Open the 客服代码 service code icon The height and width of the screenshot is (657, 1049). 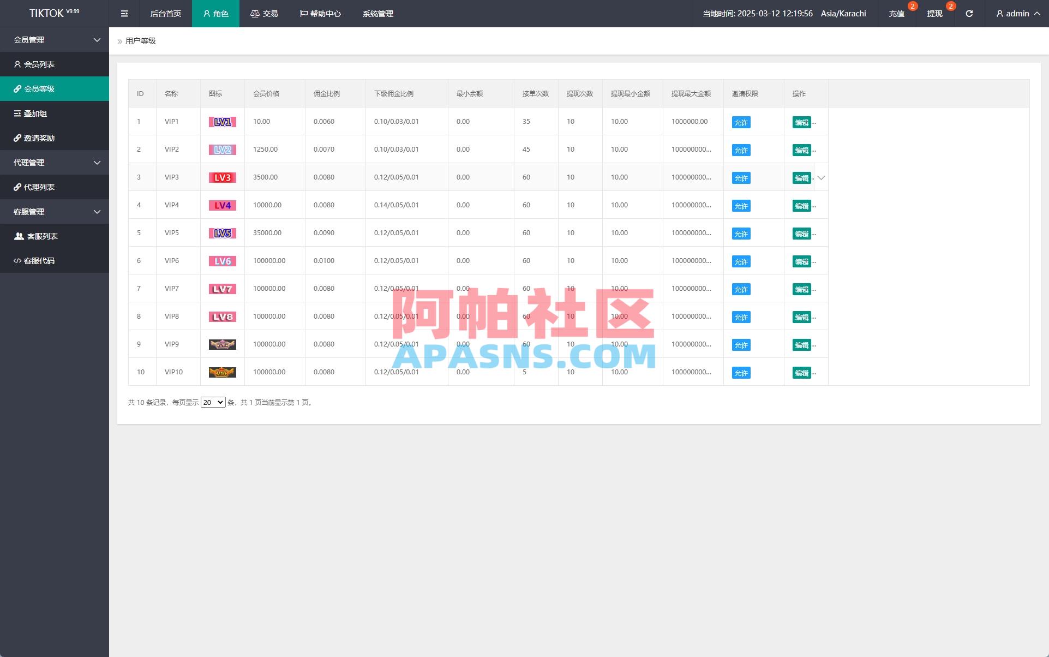(x=17, y=260)
